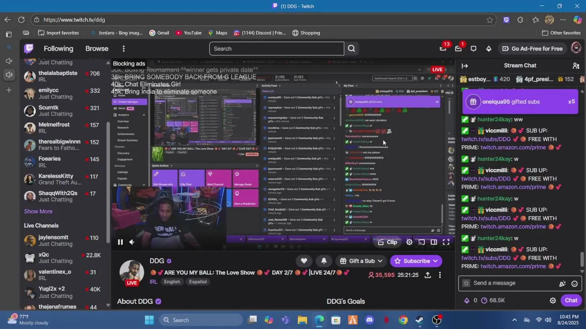Open the browser extensions puzzle icon
The width and height of the screenshot is (586, 329).
pyautogui.click(x=520, y=20)
